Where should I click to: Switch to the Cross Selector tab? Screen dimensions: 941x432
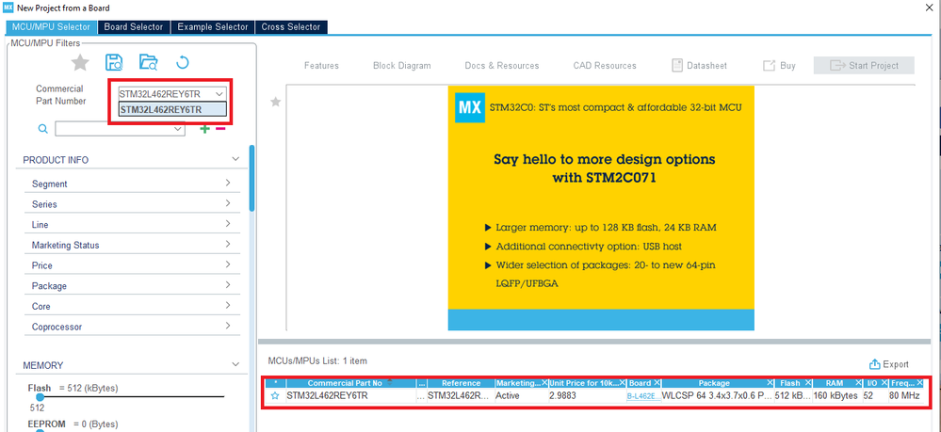coord(291,27)
